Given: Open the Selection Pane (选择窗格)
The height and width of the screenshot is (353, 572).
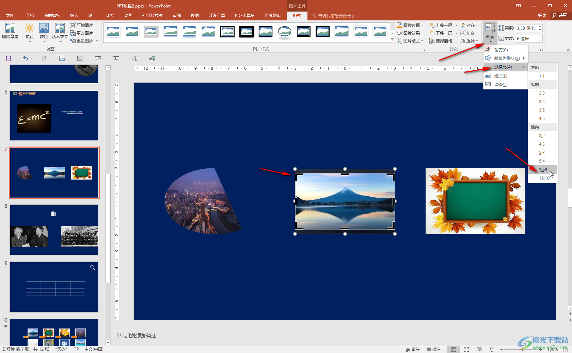Looking at the screenshot, I should (x=441, y=41).
